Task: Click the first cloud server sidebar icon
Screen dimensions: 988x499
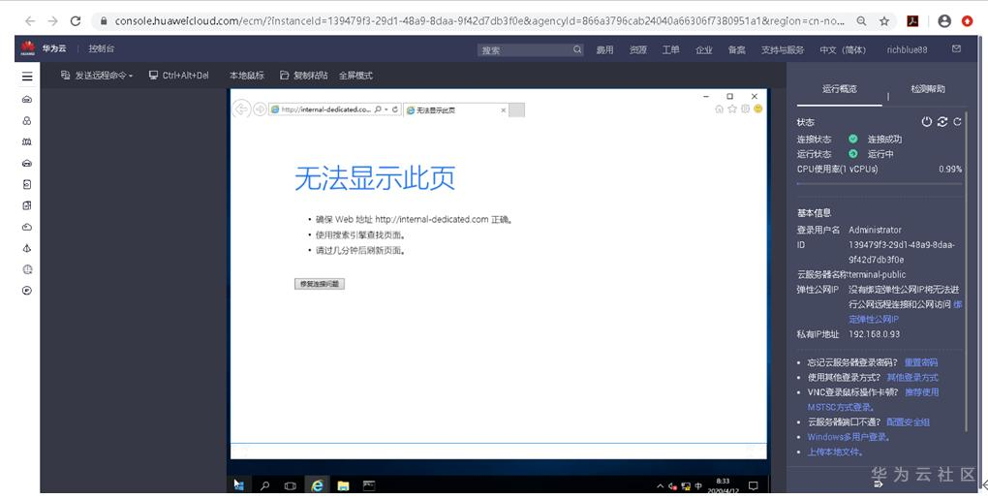Action: tap(27, 99)
